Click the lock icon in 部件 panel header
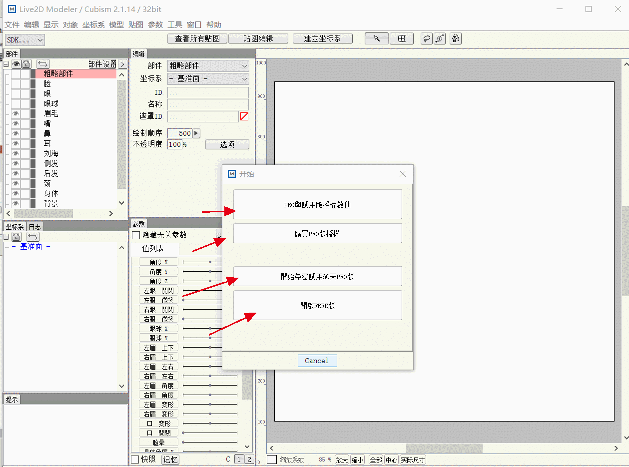The image size is (629, 467). pos(26,64)
